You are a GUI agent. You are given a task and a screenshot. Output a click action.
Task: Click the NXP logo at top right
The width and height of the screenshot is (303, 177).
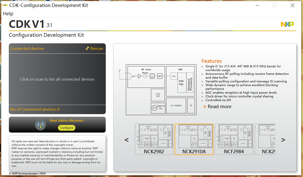coord(287,24)
